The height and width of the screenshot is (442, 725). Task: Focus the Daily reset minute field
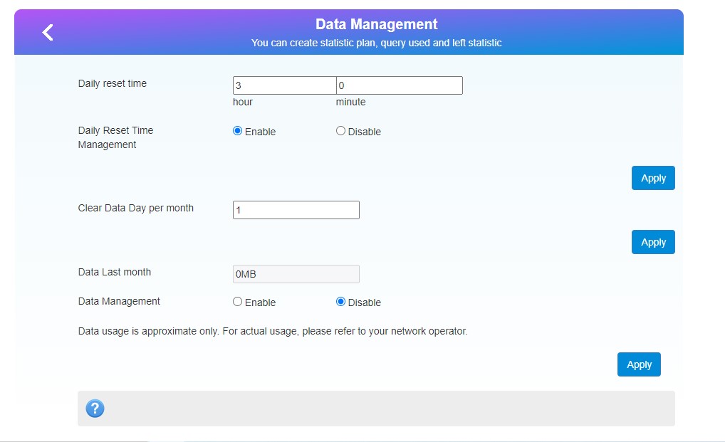pos(399,85)
